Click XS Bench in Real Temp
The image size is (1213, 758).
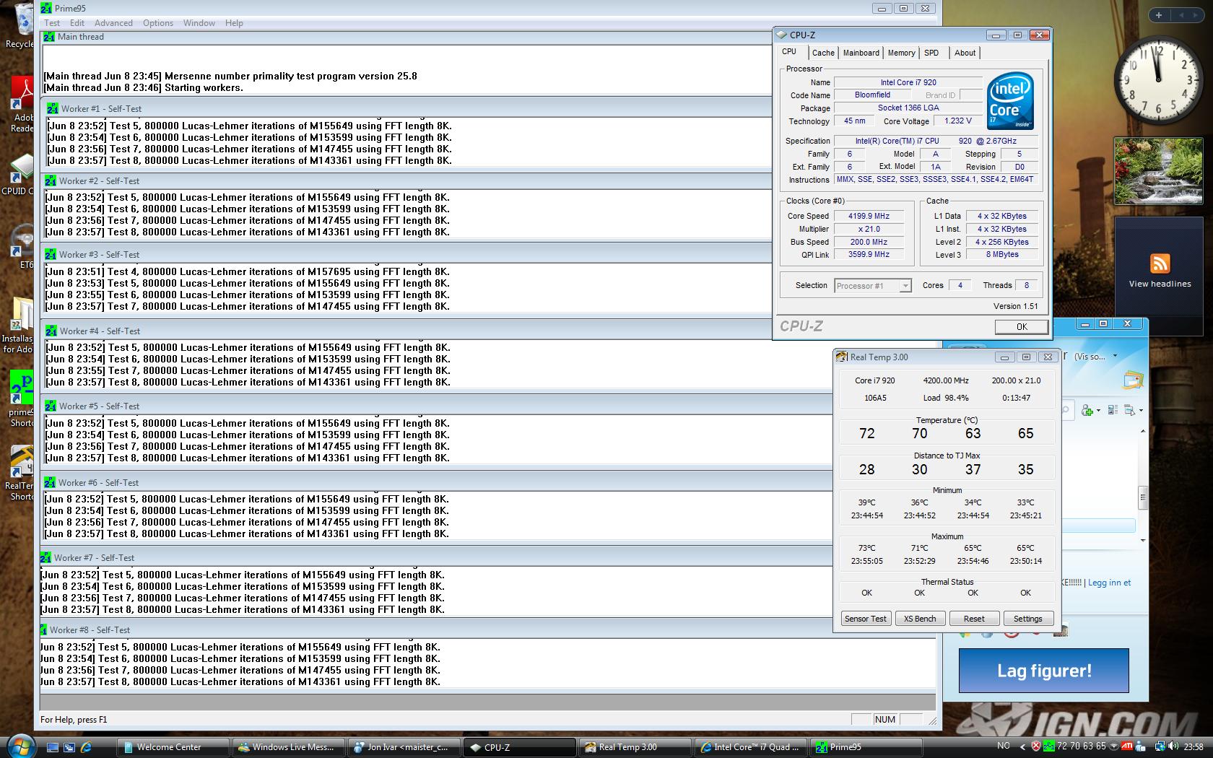920,619
